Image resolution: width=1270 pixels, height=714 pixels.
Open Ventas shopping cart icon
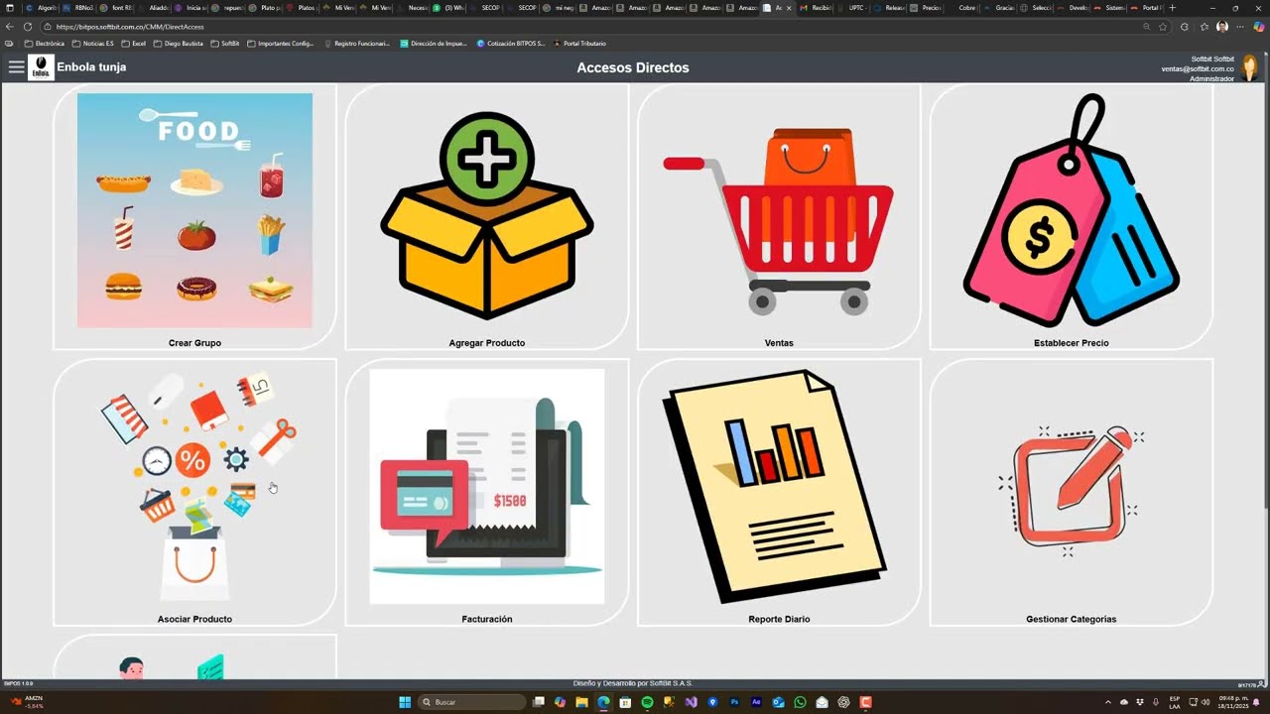coord(779,220)
